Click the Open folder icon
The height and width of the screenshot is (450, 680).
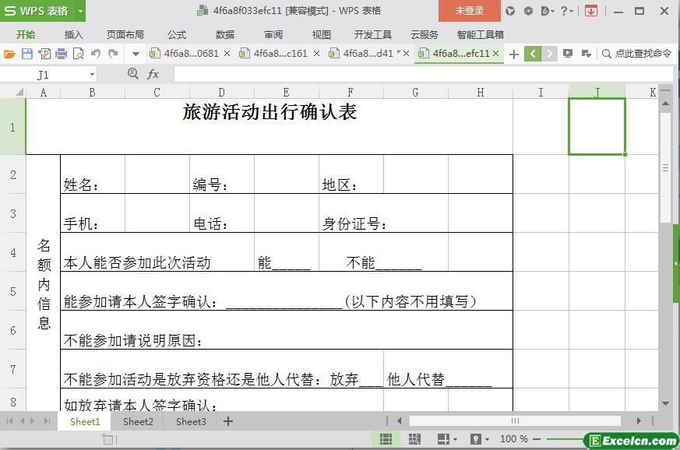pos(9,54)
